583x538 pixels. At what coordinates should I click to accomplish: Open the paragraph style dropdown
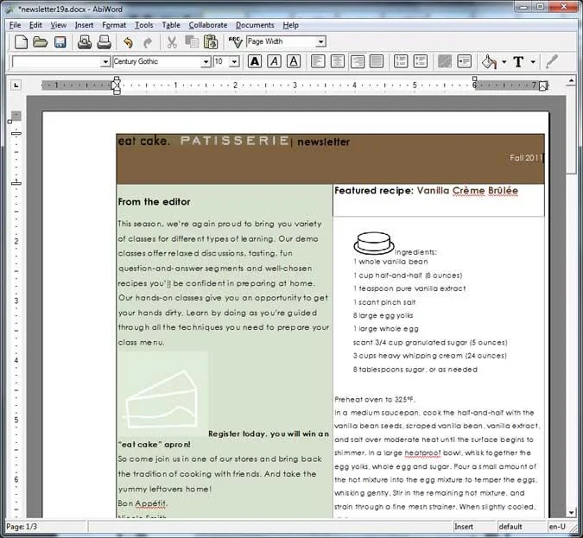[106, 61]
